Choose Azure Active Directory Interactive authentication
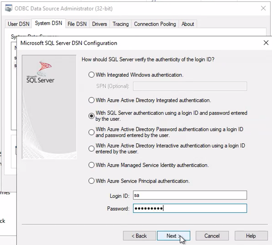The image size is (272, 245). point(91,148)
